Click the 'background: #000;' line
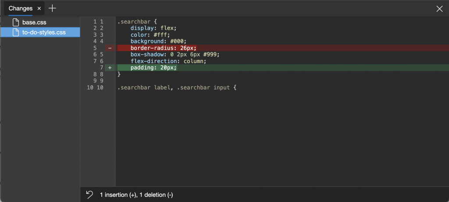Image resolution: width=449 pixels, height=202 pixels. click(x=158, y=42)
